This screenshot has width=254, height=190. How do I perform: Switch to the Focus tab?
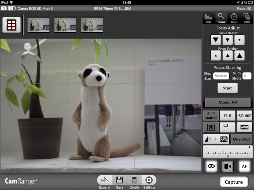pyautogui.click(x=221, y=18)
